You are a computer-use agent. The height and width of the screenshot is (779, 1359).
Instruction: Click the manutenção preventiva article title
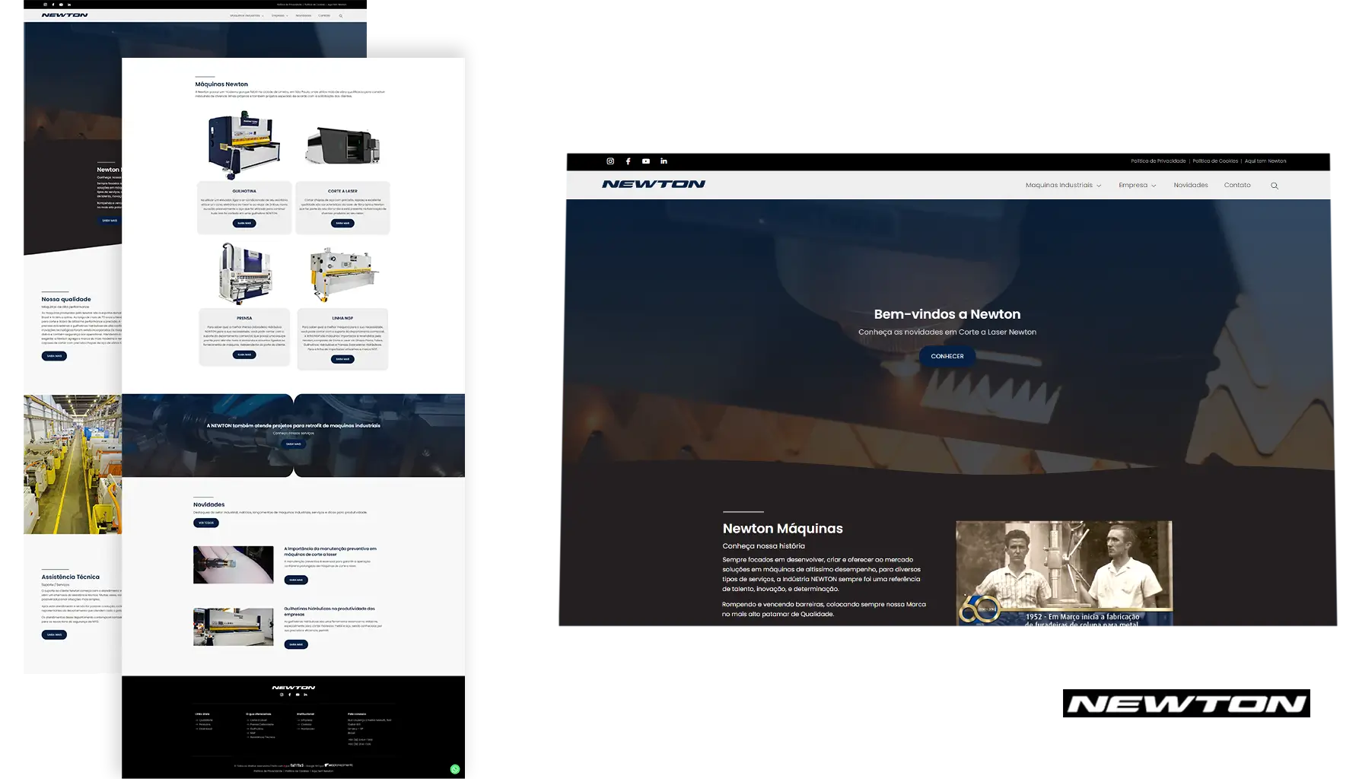[x=330, y=552]
